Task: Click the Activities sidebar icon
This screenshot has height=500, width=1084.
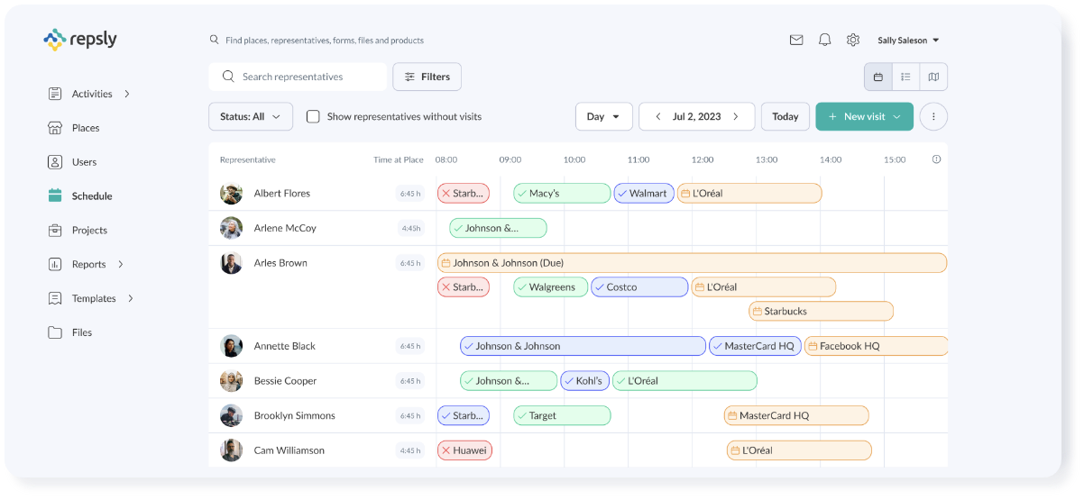Action: click(55, 94)
